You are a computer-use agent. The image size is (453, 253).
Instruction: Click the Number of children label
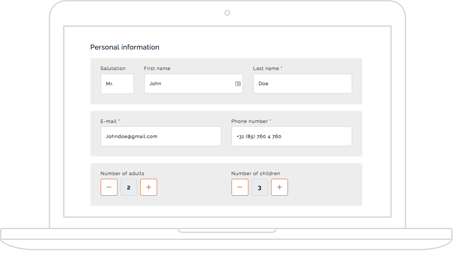[x=256, y=174]
